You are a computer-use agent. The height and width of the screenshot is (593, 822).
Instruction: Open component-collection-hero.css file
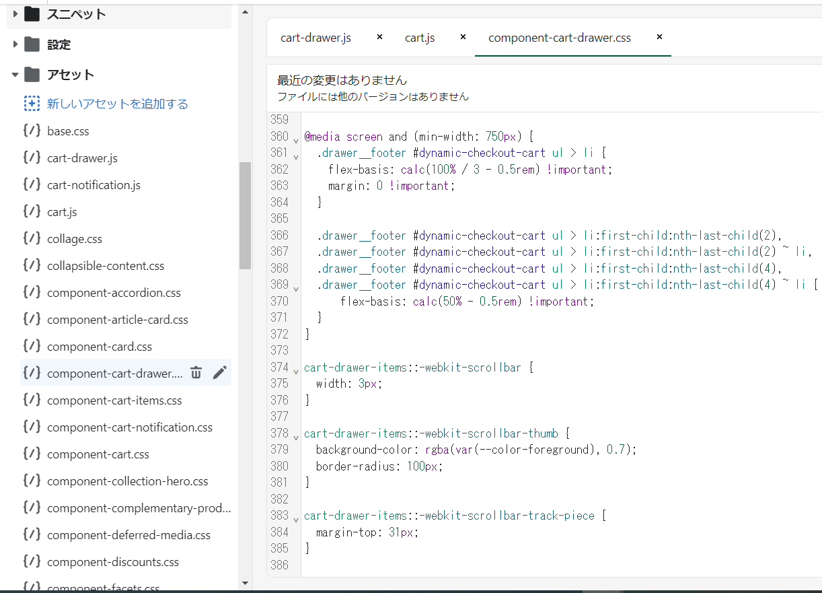coord(128,481)
